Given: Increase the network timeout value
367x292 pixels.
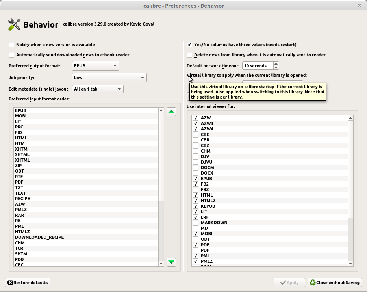Looking at the screenshot, I should [276, 64].
